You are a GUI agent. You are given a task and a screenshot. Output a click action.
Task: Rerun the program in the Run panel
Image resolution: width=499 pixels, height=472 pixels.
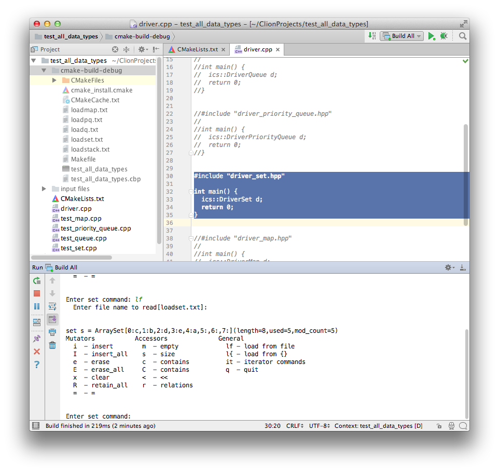pyautogui.click(x=37, y=280)
